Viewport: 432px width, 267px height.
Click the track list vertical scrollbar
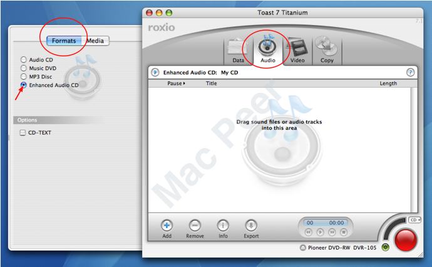(x=414, y=150)
